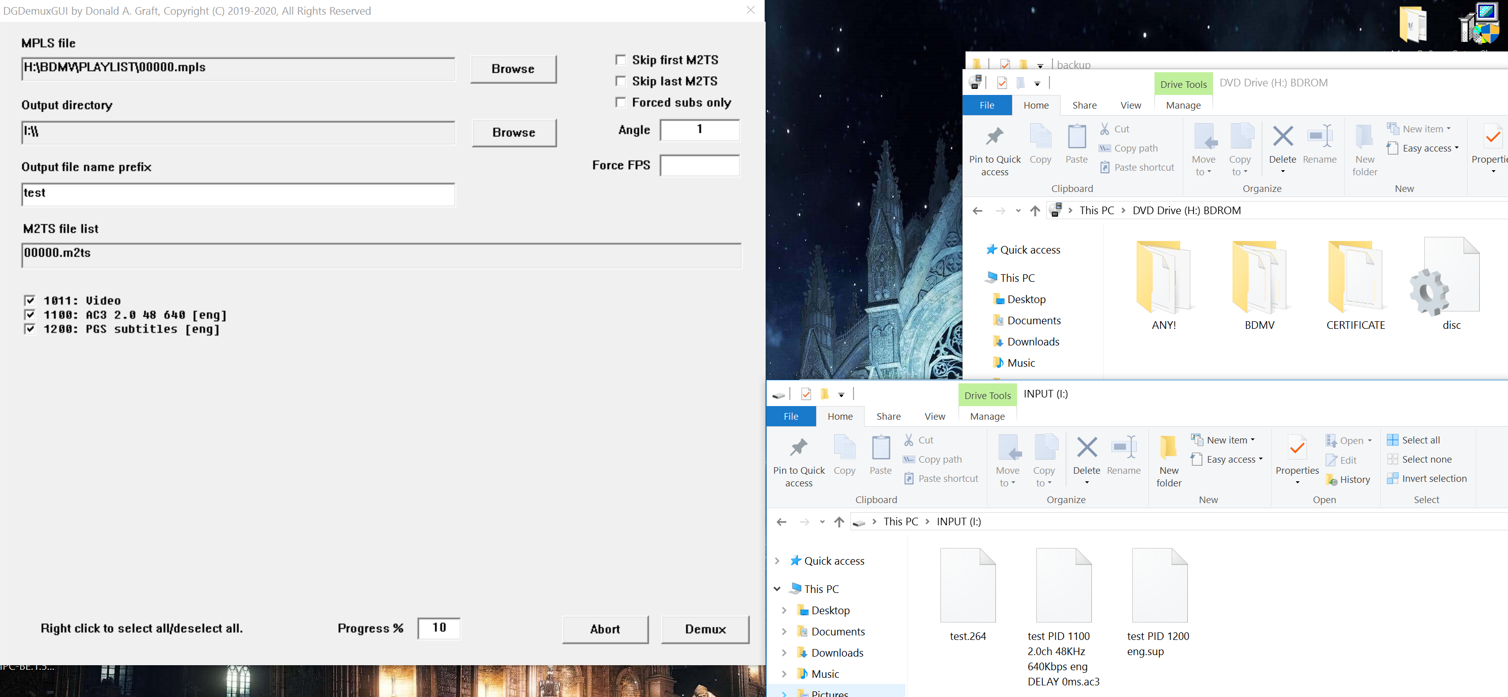Uncheck the 1100: AC3 2.0 audio stream

tap(30, 315)
